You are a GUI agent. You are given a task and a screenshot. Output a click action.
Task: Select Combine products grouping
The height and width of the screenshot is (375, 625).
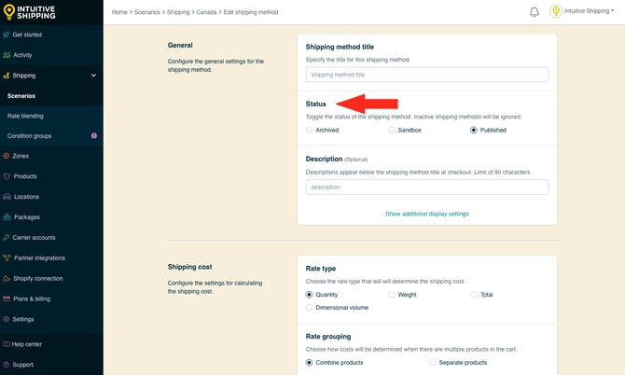click(309, 362)
